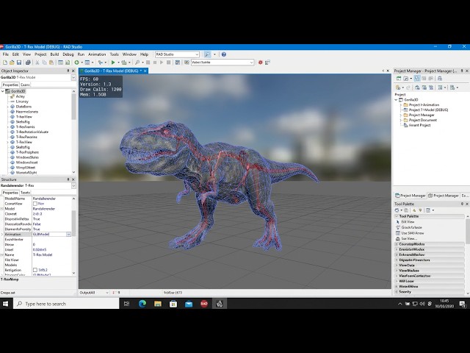Viewport: 470px width, 353px height.
Task: Expand the Project I-Animation folder
Action: (x=401, y=104)
